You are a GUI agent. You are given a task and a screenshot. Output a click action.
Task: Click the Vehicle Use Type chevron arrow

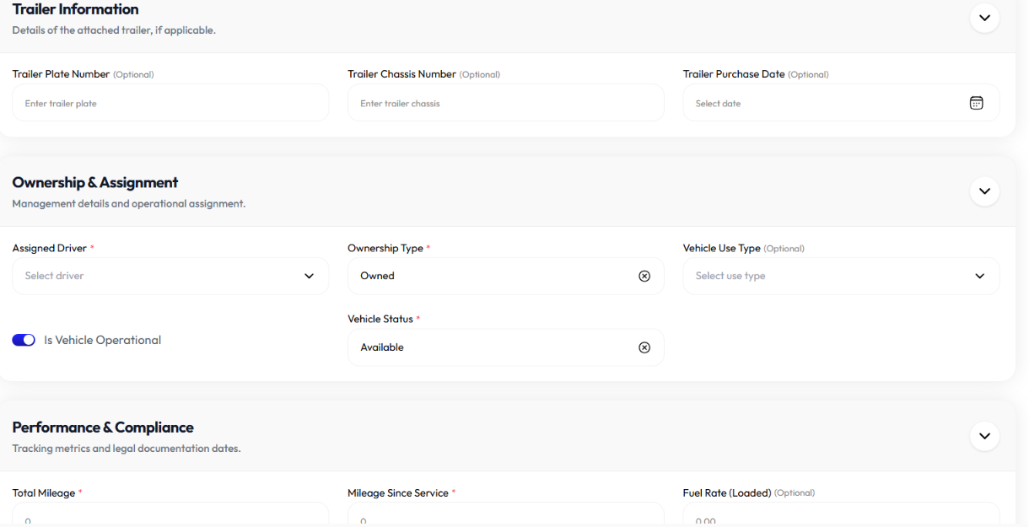click(x=979, y=276)
